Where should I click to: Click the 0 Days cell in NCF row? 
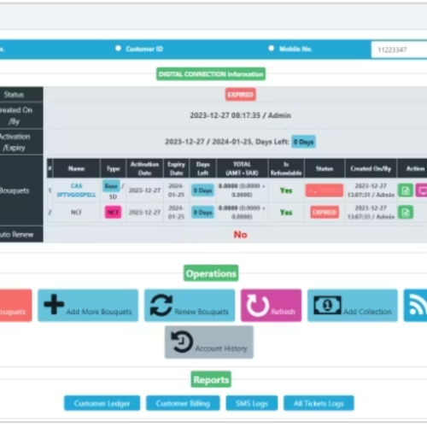202,213
